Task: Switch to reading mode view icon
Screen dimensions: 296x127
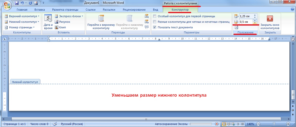Action: tap(229, 124)
